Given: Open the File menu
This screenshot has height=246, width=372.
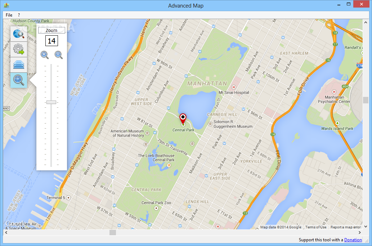Looking at the screenshot, I should (x=9, y=15).
